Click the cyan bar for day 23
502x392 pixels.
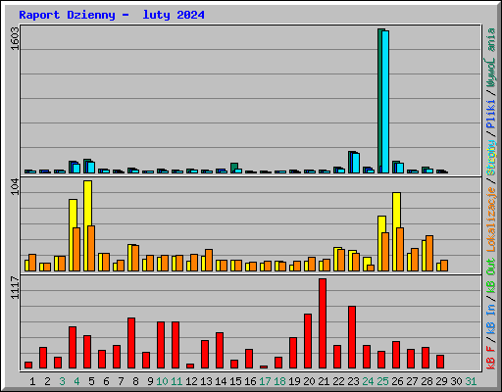coord(356,163)
